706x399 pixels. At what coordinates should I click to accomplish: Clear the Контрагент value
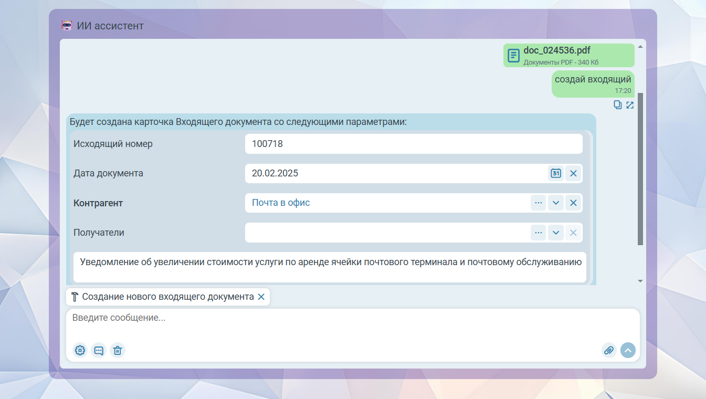[x=573, y=203]
